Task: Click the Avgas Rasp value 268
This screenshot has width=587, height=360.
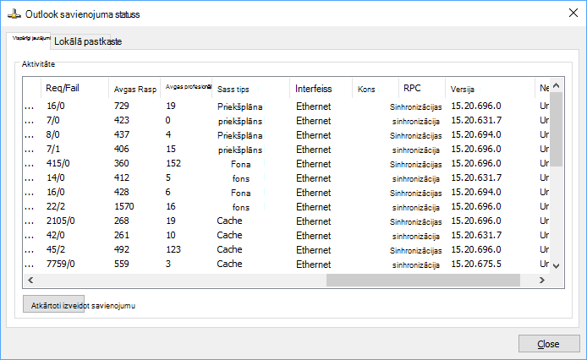Action: click(122, 221)
